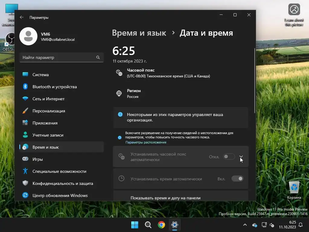309x232 pixels.
Task: Click the Игры gamepad icon
Action: 25,159
